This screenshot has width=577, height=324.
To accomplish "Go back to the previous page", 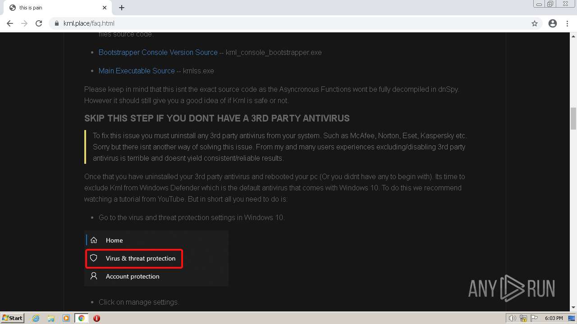I will (10, 23).
